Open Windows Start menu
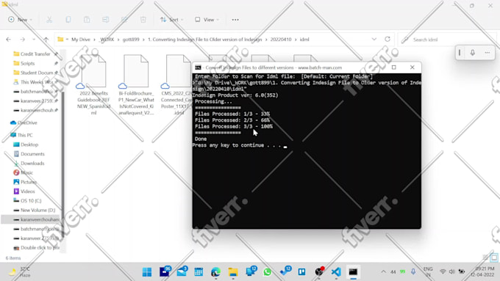The width and height of the screenshot is (500, 281). pyautogui.click(x=147, y=271)
